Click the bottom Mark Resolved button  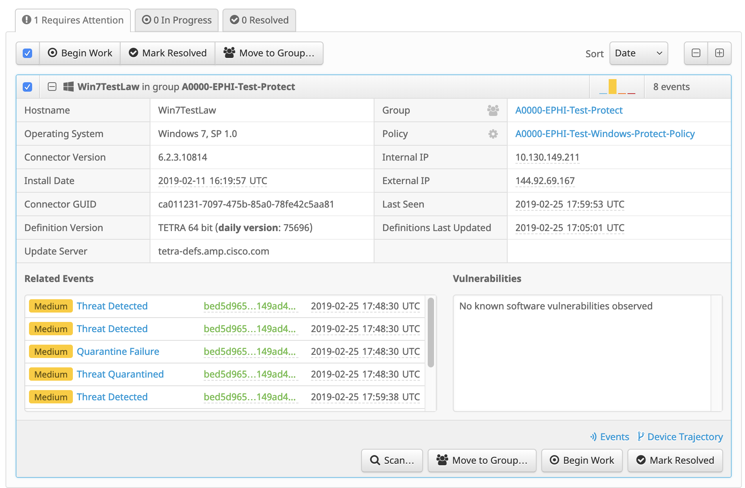pyautogui.click(x=675, y=461)
